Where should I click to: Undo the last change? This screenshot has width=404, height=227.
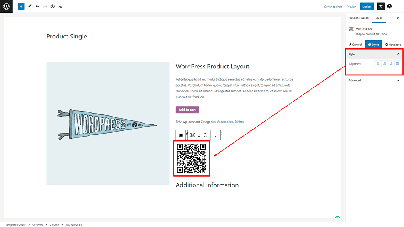tap(37, 7)
